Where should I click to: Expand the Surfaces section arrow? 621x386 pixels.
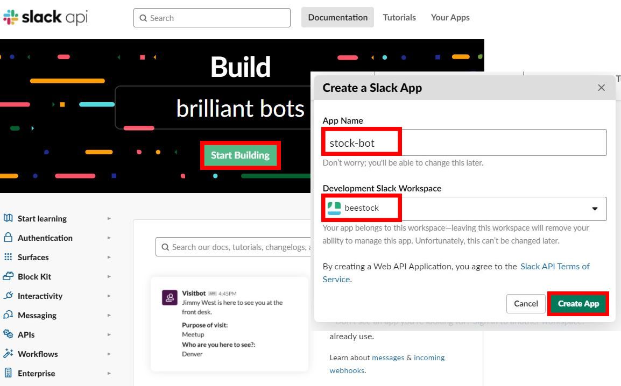coord(109,257)
